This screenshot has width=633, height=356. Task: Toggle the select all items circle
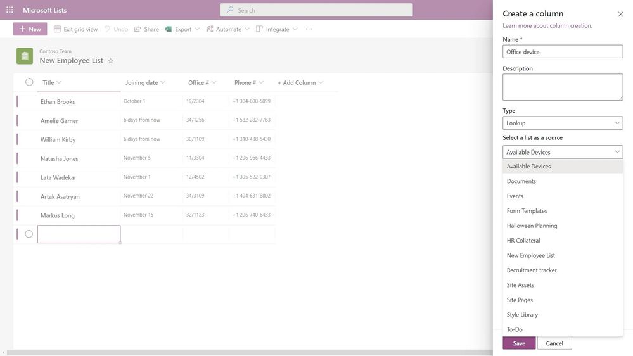29,82
